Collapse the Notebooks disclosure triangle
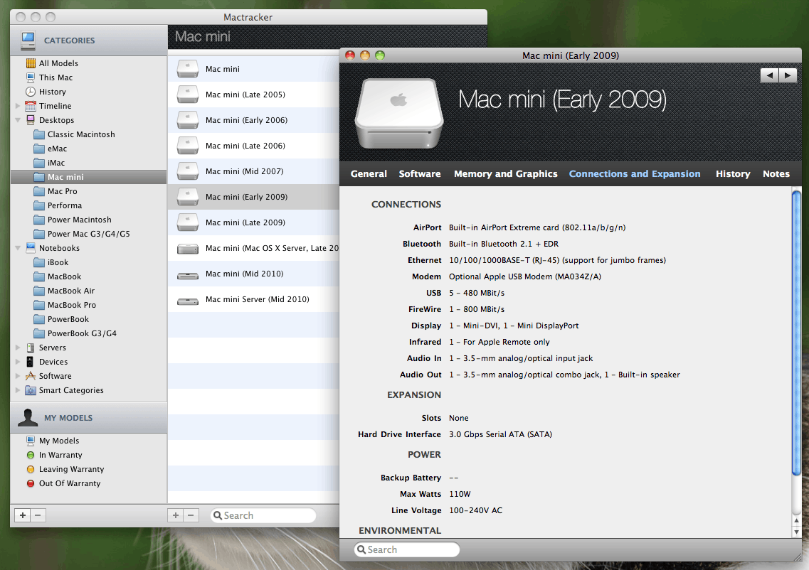 (18, 248)
